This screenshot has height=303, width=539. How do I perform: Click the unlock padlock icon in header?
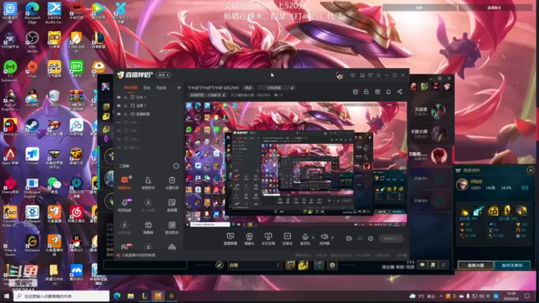tap(366, 92)
